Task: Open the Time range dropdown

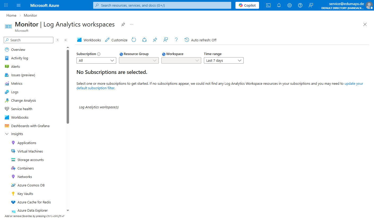Action: coord(224,60)
